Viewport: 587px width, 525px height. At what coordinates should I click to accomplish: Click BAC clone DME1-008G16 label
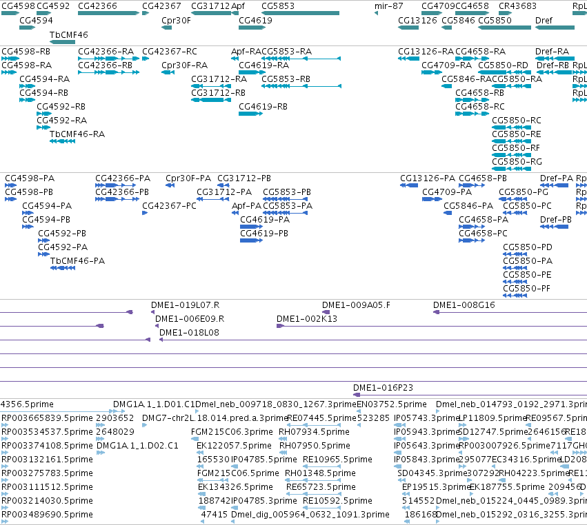(464, 305)
